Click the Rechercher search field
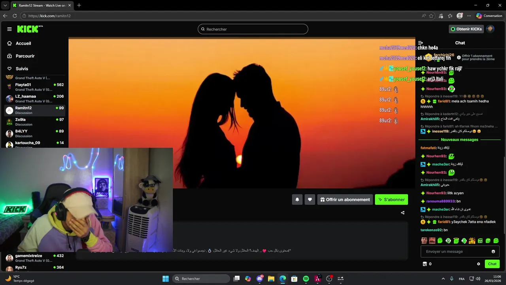 (x=253, y=29)
